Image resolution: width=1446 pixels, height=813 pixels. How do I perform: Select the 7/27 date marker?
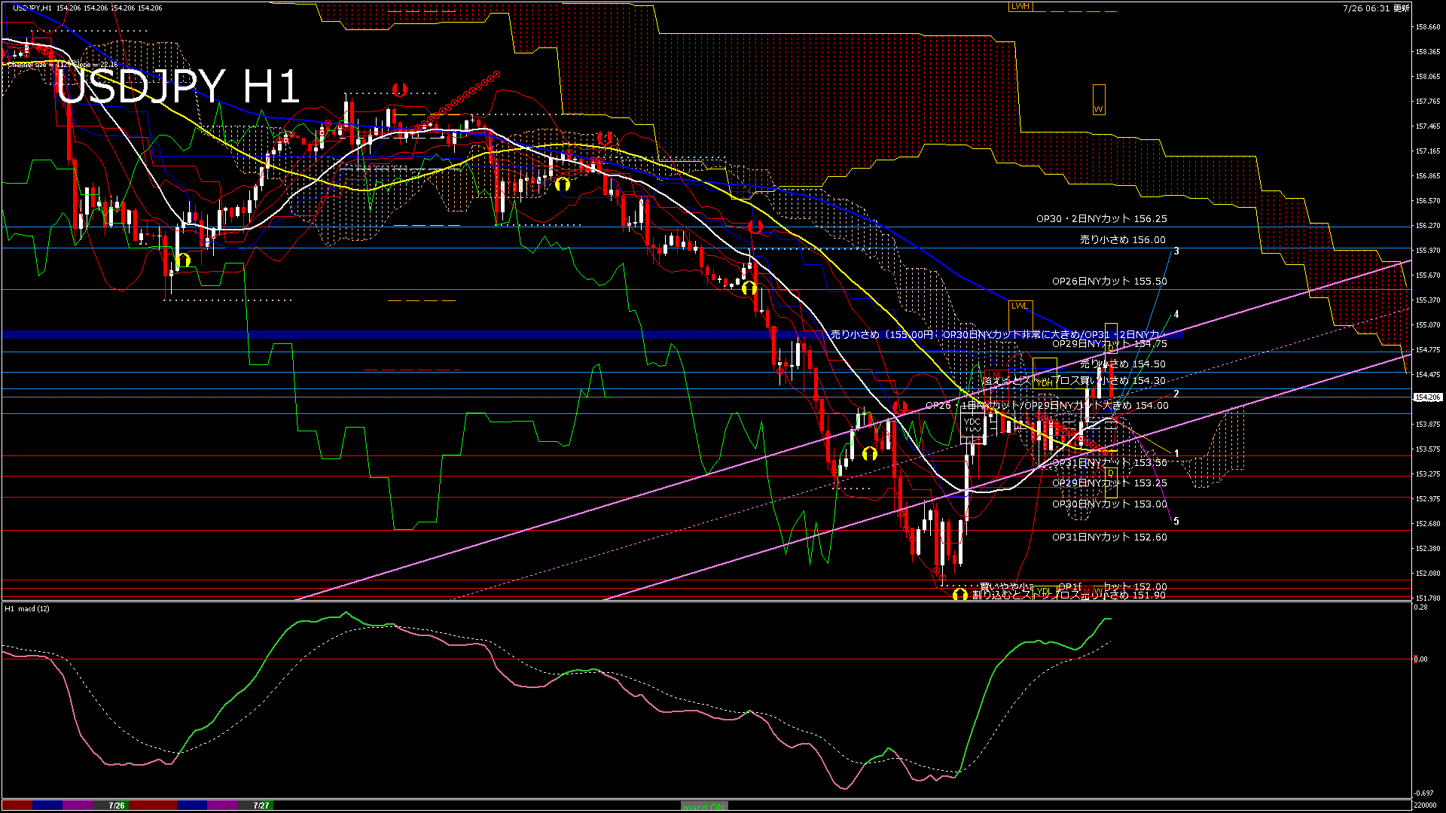click(x=261, y=805)
